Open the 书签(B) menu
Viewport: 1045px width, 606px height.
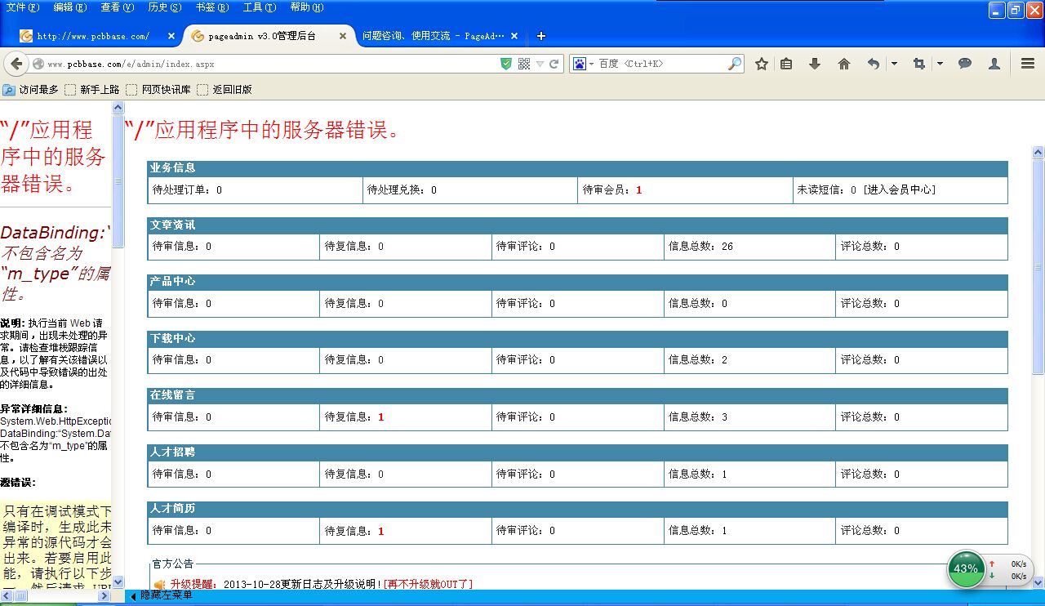tap(211, 7)
